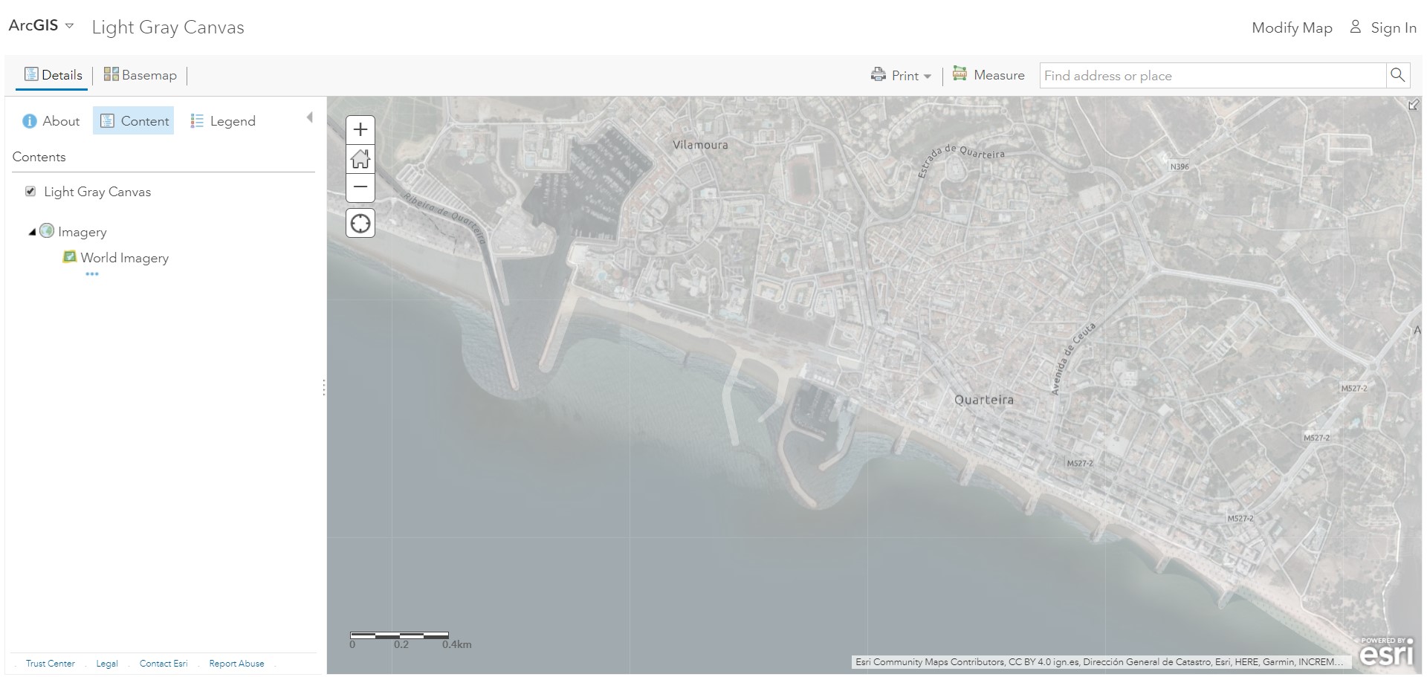
Task: Open the Print dropdown
Action: pos(901,75)
